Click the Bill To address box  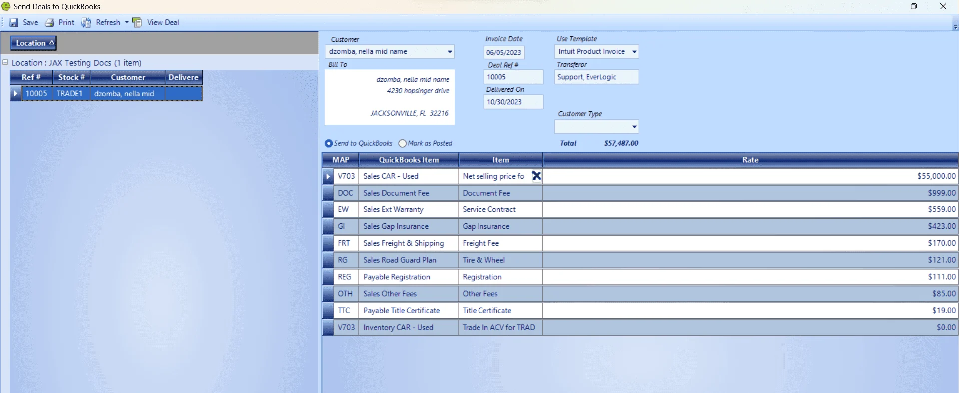(390, 97)
